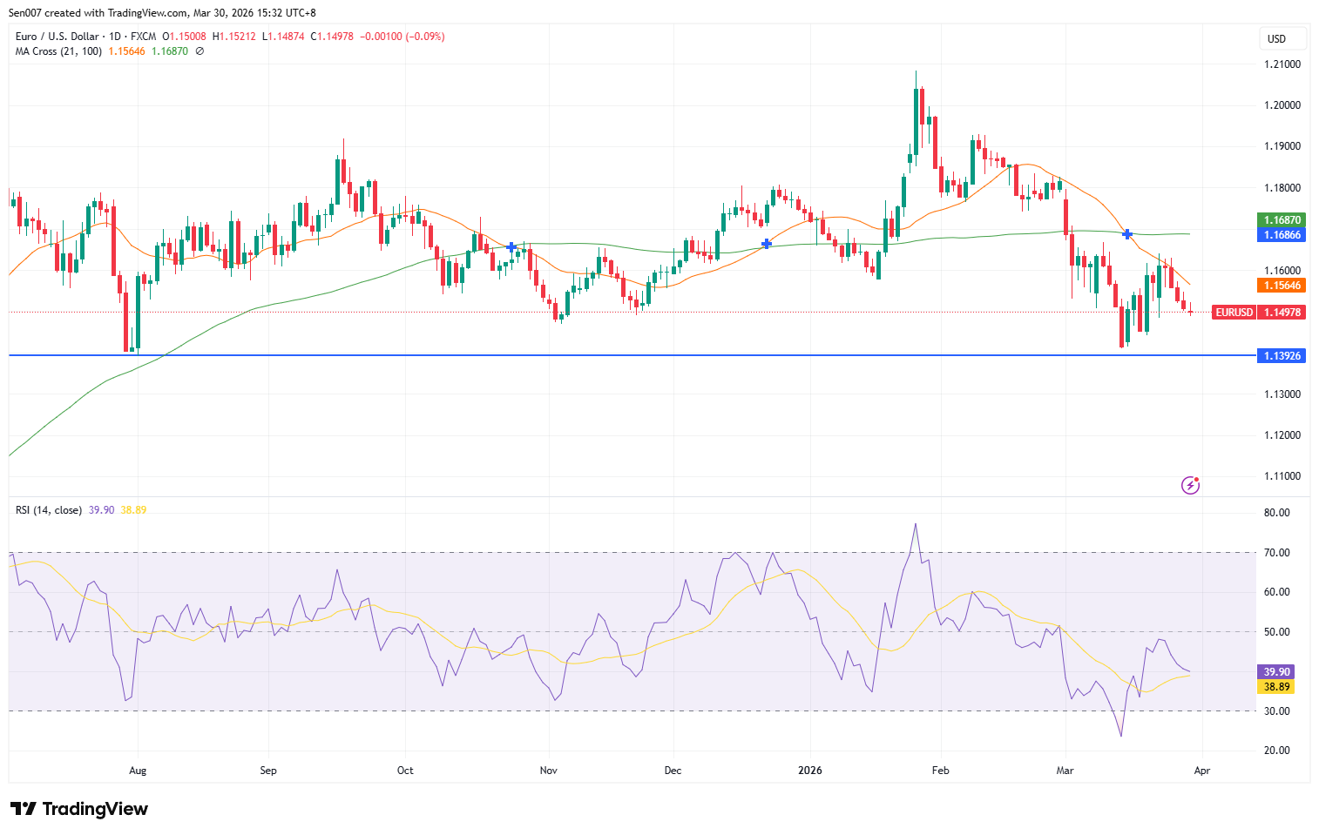
Task: Select the 2026 label on the time axis
Action: [x=811, y=771]
